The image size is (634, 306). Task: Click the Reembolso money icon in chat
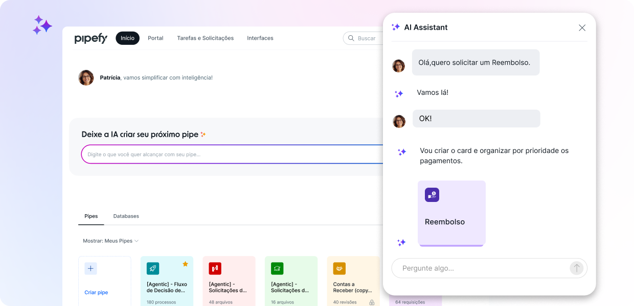tap(432, 195)
